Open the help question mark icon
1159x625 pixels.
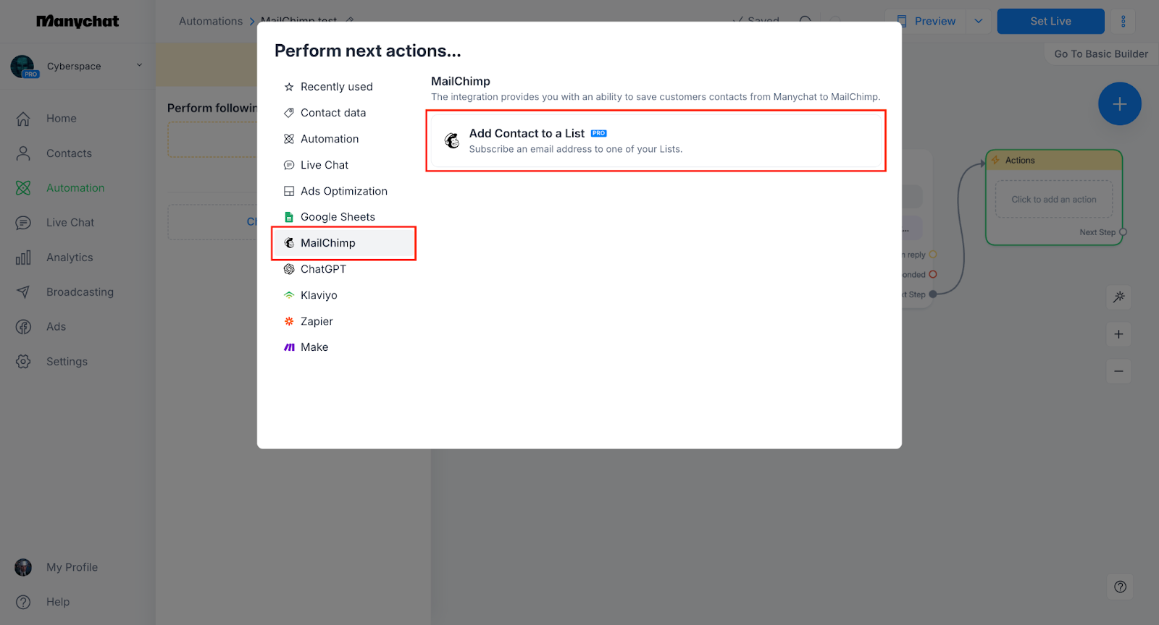(1120, 587)
